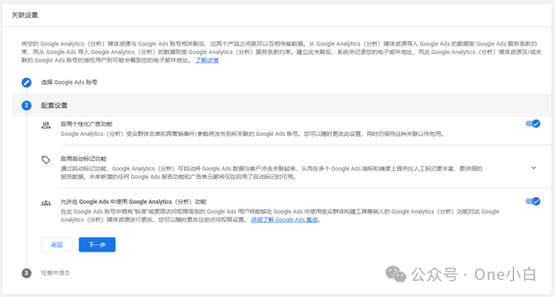
Task: Open the 了解详情 link
Action: [207, 60]
